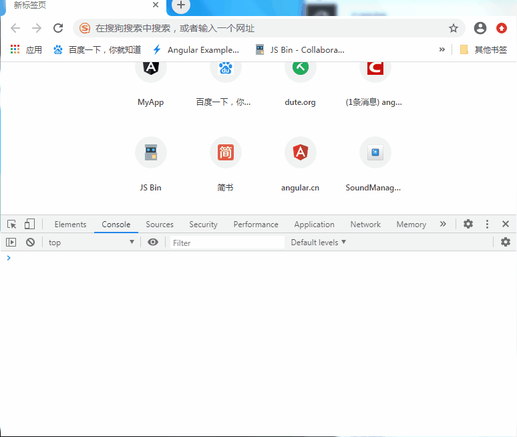Open the Angular Example bookmark
The width and height of the screenshot is (517, 437).
(196, 50)
